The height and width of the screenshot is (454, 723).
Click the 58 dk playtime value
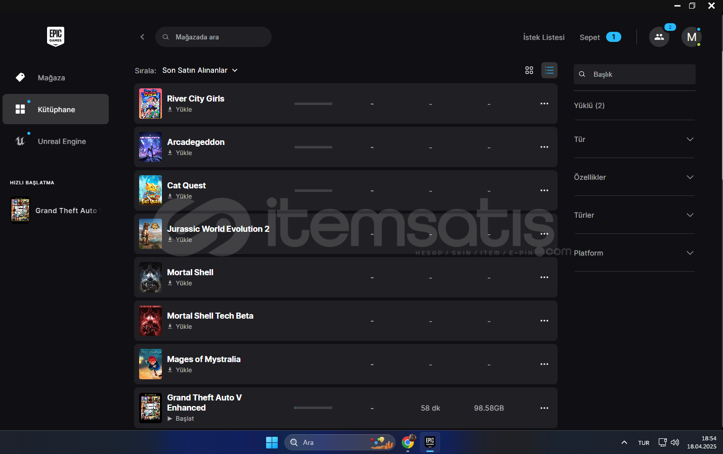431,408
